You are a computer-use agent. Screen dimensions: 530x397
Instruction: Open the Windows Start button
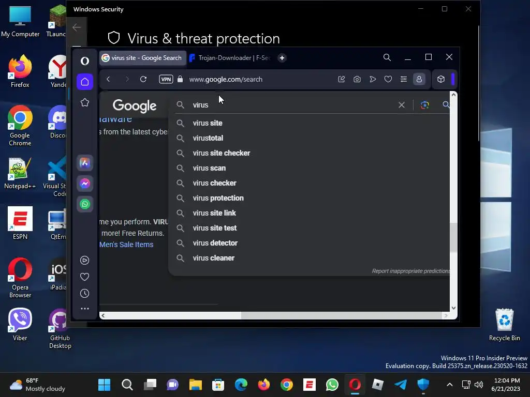pos(104,385)
